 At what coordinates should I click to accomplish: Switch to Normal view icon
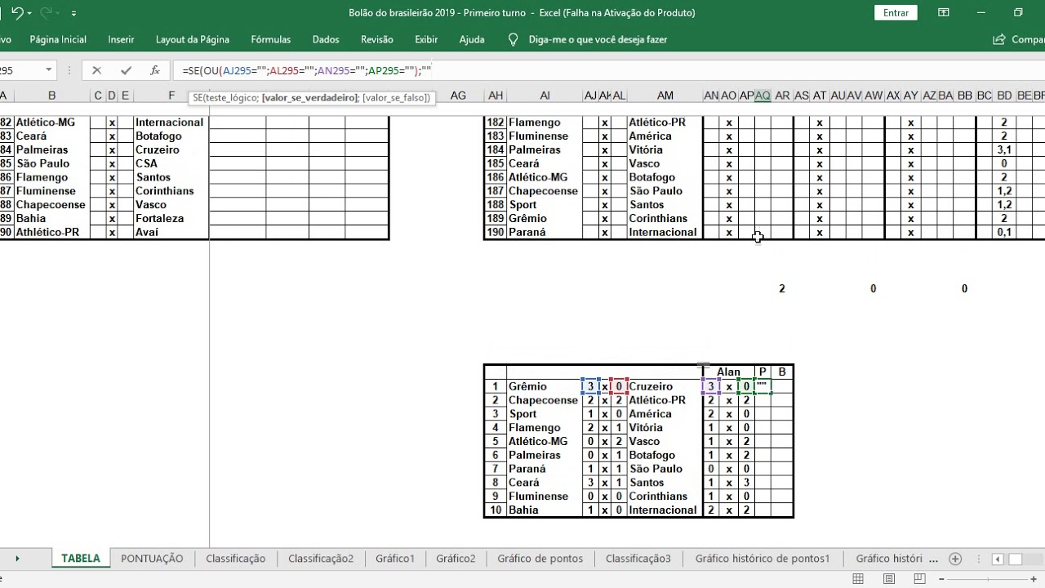coord(857,579)
